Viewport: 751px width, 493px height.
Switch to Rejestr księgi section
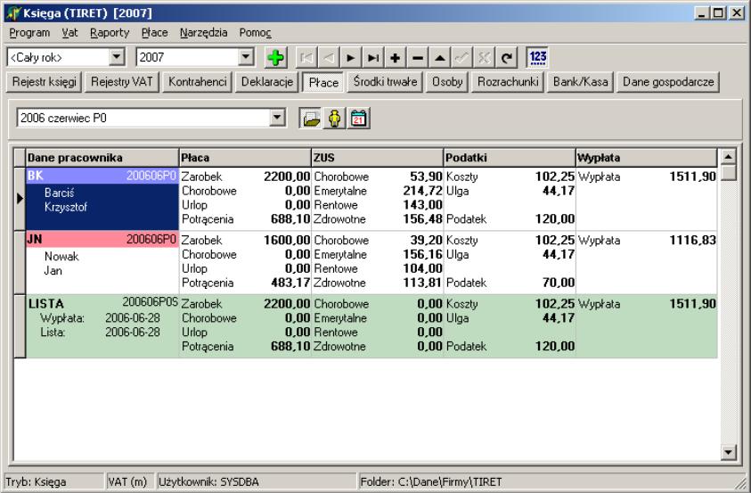44,82
